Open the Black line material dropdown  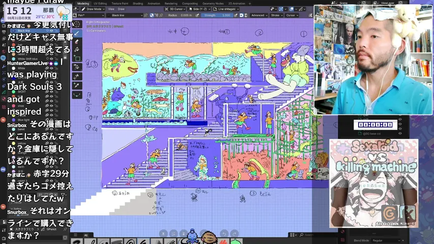pos(125,15)
